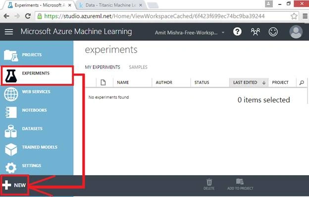
Task: Open the community people icon
Action: (255, 32)
